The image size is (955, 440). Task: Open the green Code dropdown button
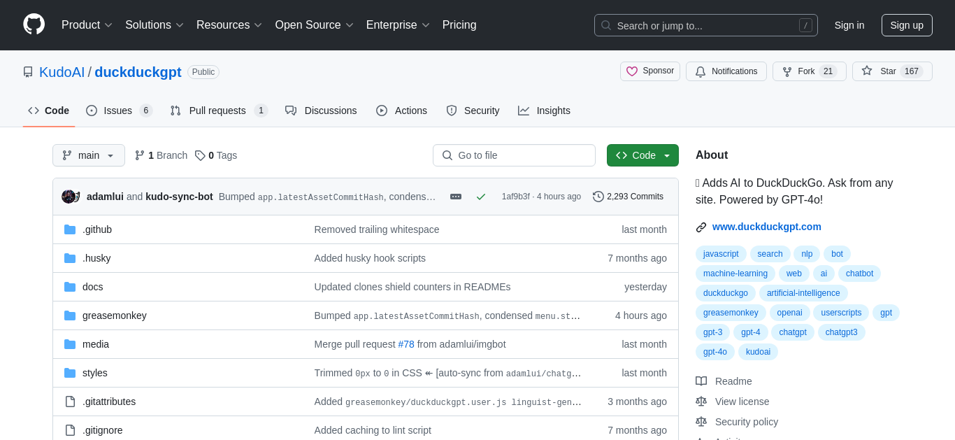[642, 155]
